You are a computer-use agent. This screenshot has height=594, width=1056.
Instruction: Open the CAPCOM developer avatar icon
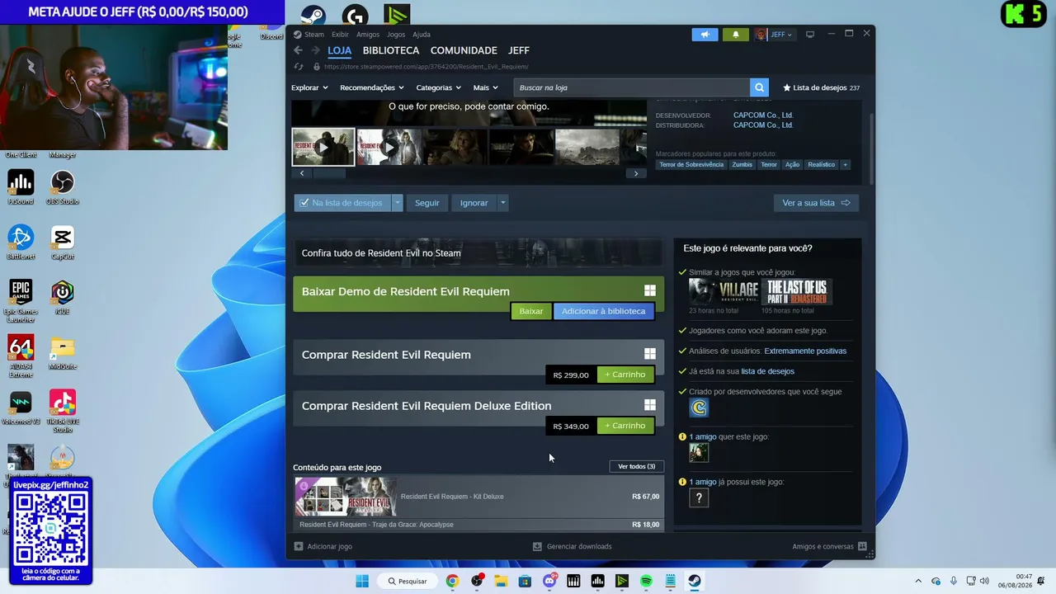point(699,408)
